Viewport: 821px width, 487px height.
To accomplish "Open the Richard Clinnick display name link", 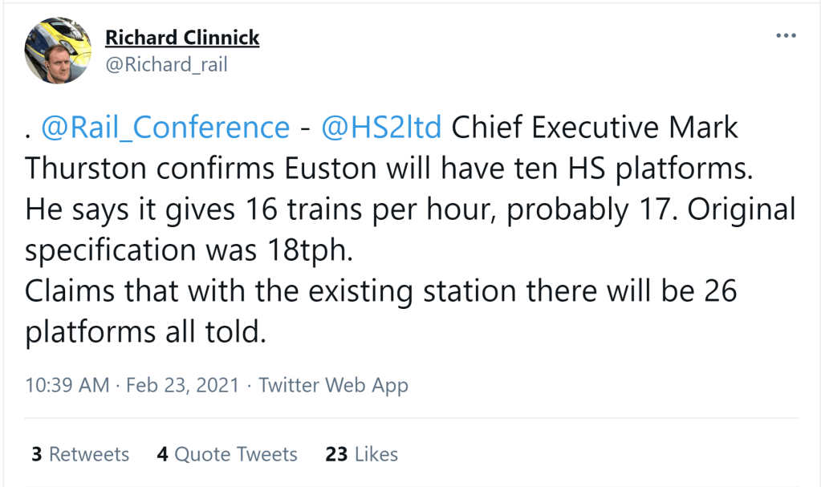I will [182, 38].
